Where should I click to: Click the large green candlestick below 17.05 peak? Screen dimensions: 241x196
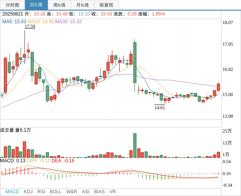(135, 62)
